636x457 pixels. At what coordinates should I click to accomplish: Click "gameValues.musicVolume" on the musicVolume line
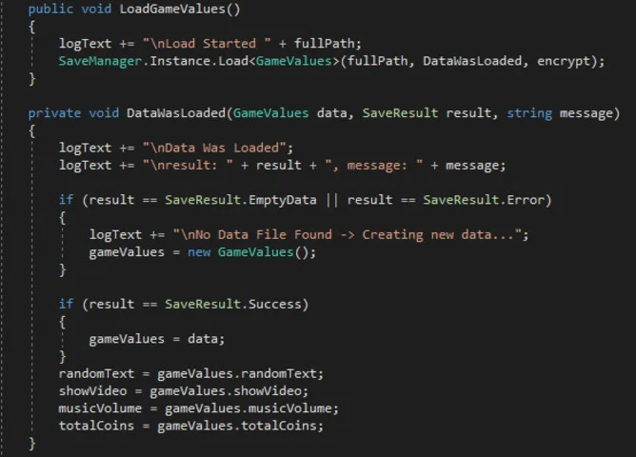(248, 408)
